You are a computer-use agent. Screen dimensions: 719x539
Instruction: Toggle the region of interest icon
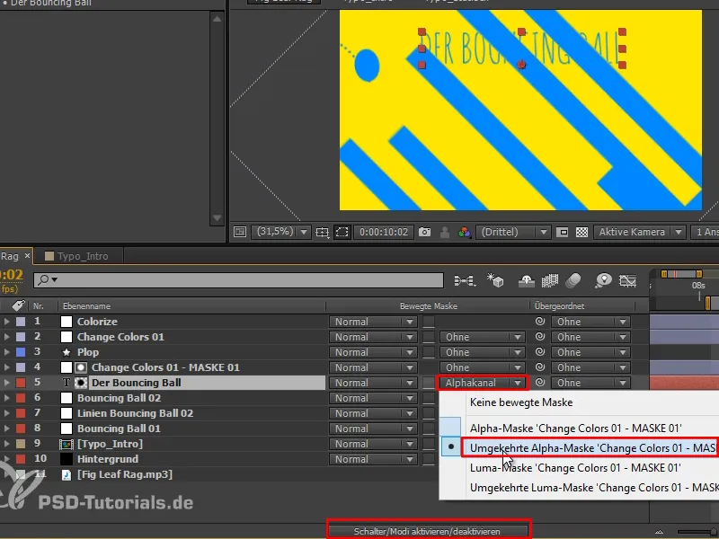coord(563,232)
